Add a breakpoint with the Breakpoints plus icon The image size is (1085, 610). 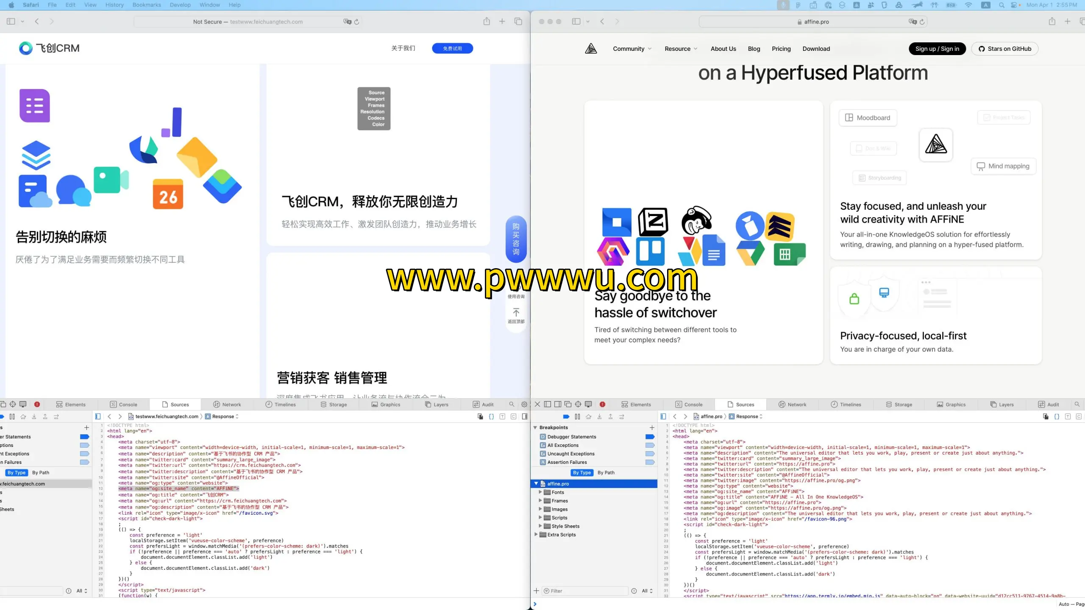point(652,427)
